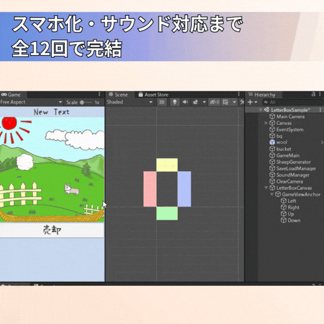Select Canvas in the Hierarchy

[x=284, y=123]
